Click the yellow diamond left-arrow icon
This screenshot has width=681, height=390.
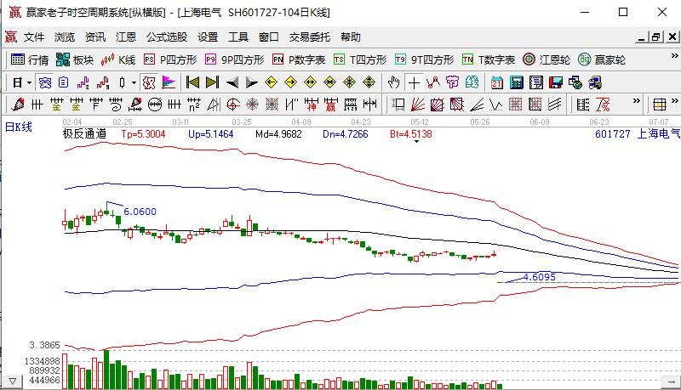pos(271,82)
